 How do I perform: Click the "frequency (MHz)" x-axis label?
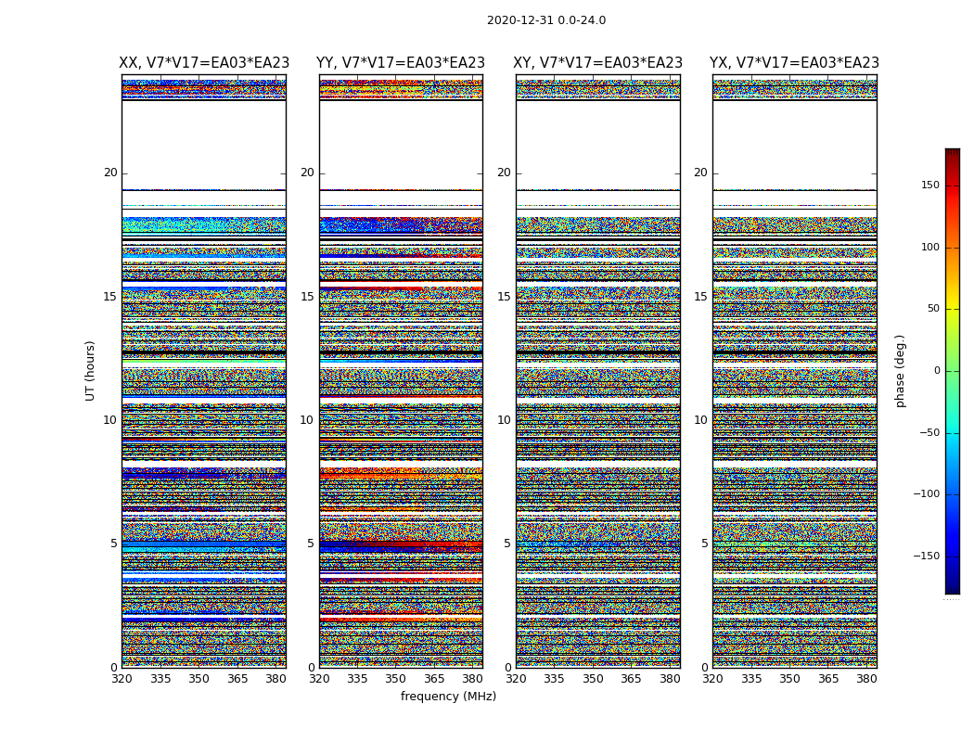(448, 696)
